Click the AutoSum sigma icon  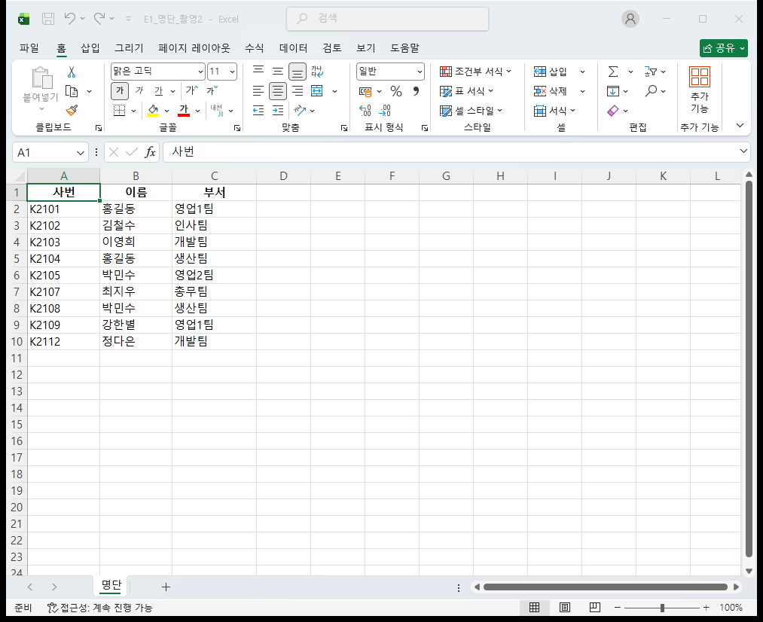613,72
